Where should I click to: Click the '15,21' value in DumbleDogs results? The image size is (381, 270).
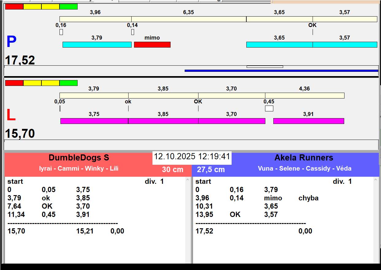click(85, 231)
